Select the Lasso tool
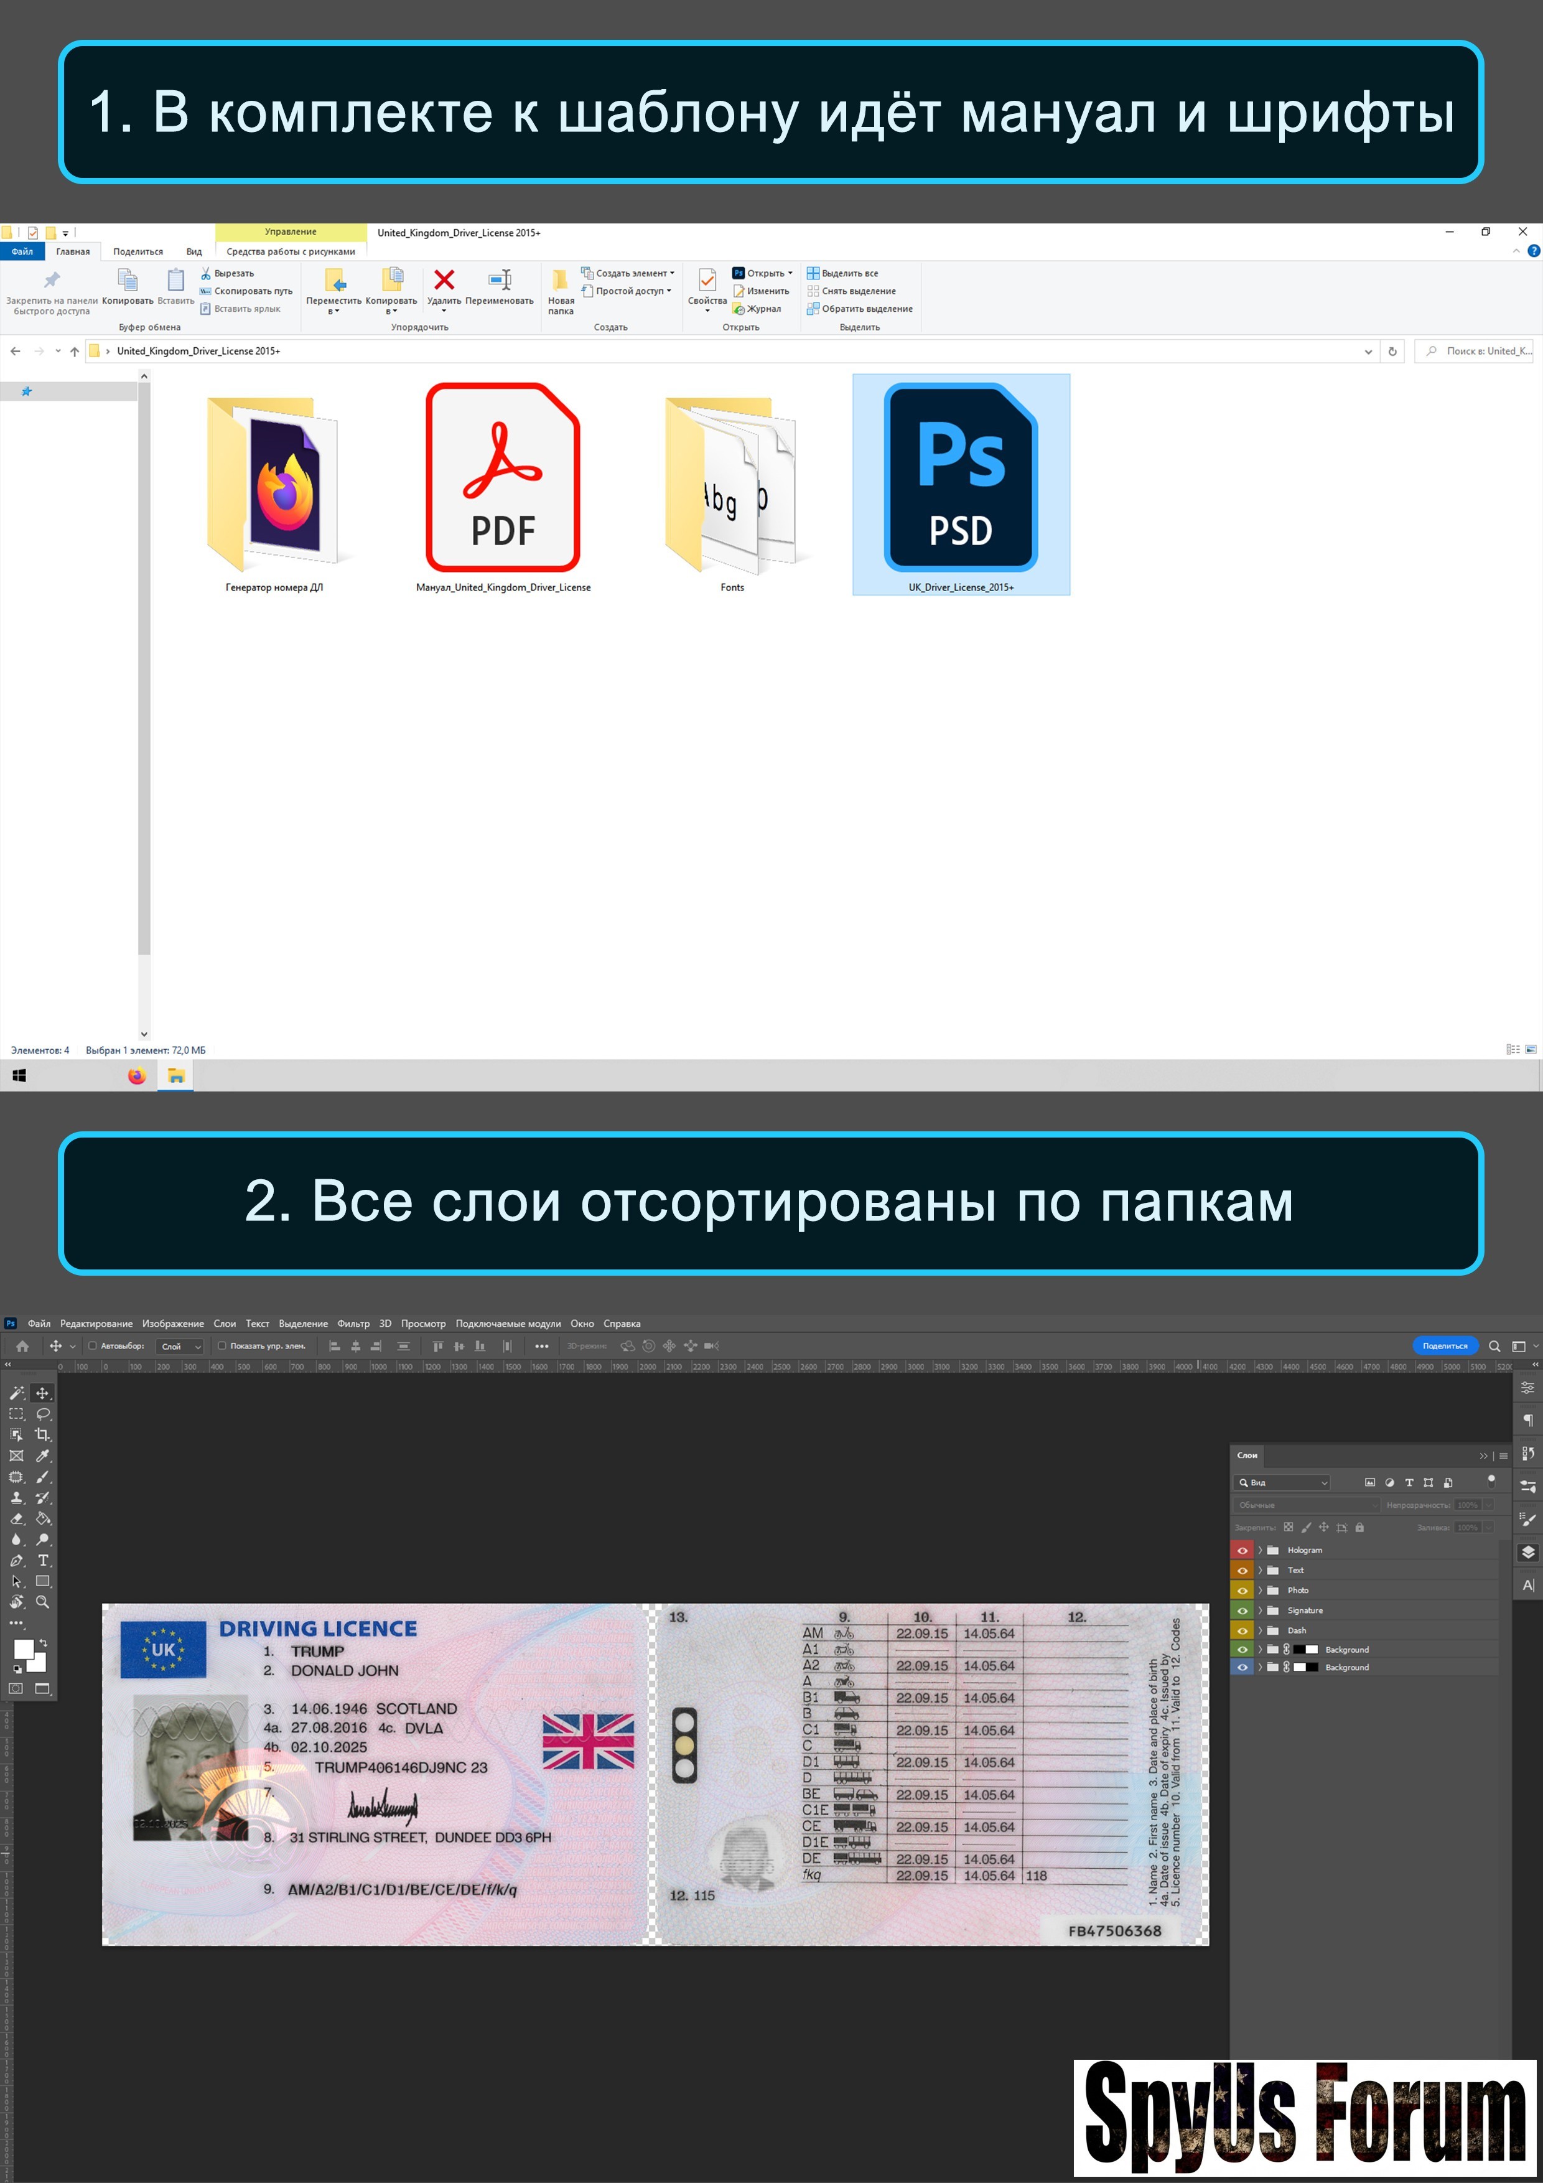Image resolution: width=1543 pixels, height=2183 pixels. (43, 1414)
